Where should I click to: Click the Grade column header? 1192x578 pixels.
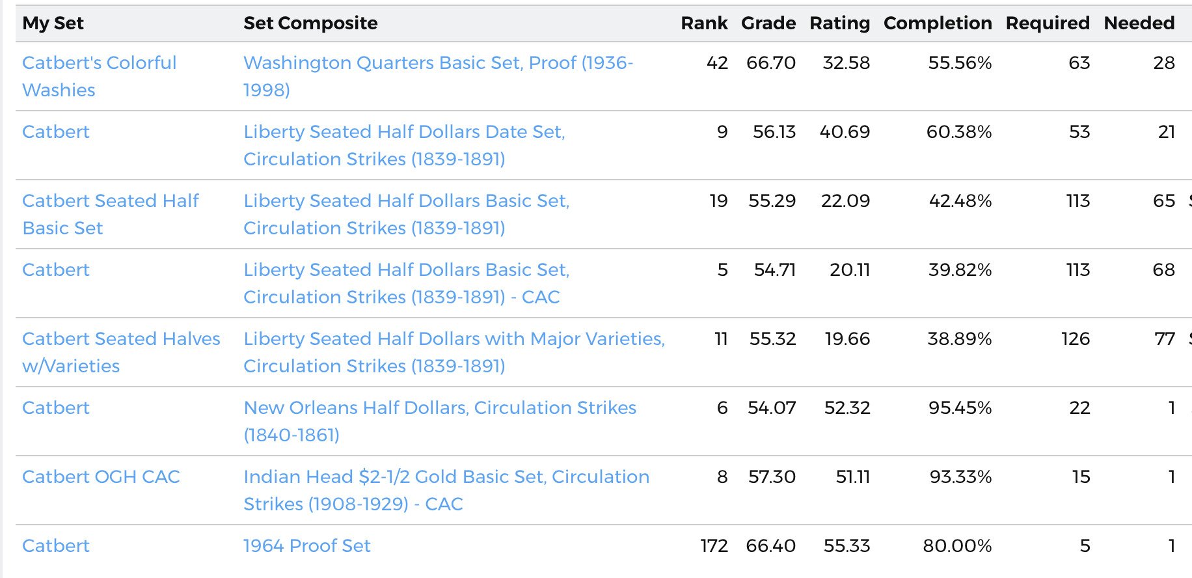tap(768, 23)
